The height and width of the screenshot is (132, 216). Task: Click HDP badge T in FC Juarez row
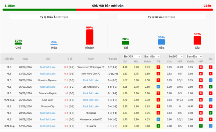(201, 126)
